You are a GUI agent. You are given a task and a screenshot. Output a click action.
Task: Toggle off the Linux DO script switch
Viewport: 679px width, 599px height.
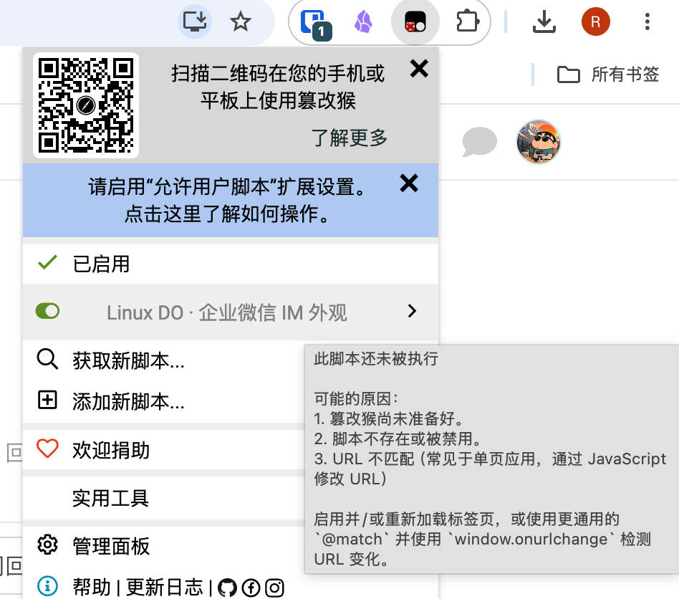pos(48,311)
